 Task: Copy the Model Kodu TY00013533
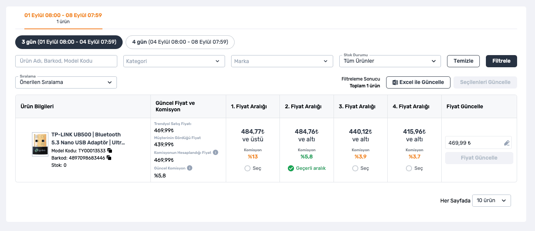(x=110, y=150)
